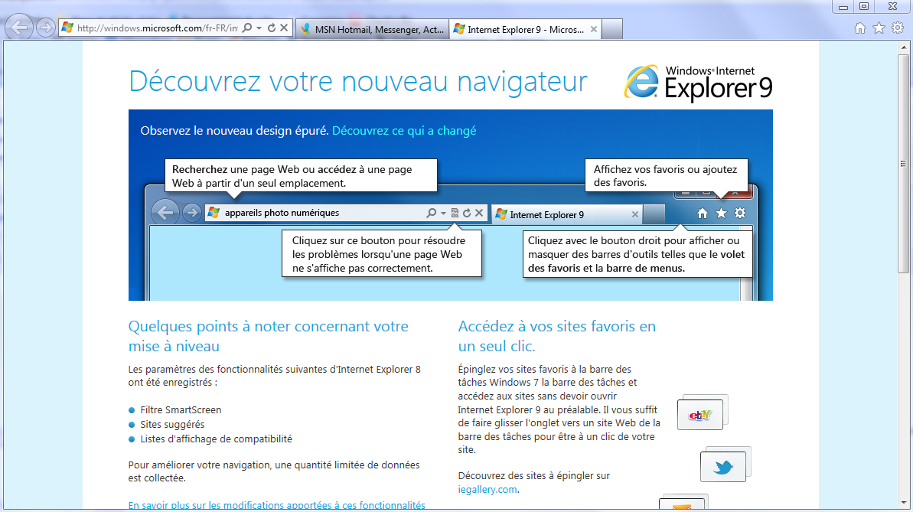Click the demo home icon
This screenshot has height=512, width=913.
pos(703,214)
